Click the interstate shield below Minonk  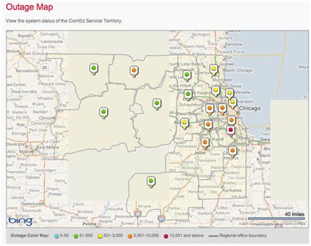pyautogui.click(x=138, y=213)
